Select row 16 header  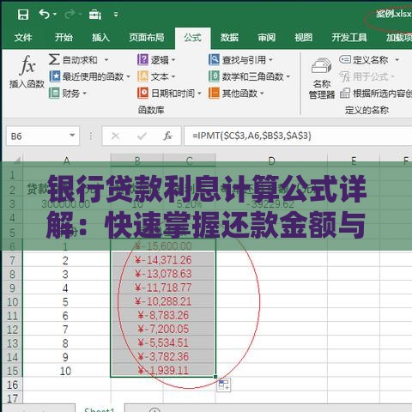pos(12,385)
